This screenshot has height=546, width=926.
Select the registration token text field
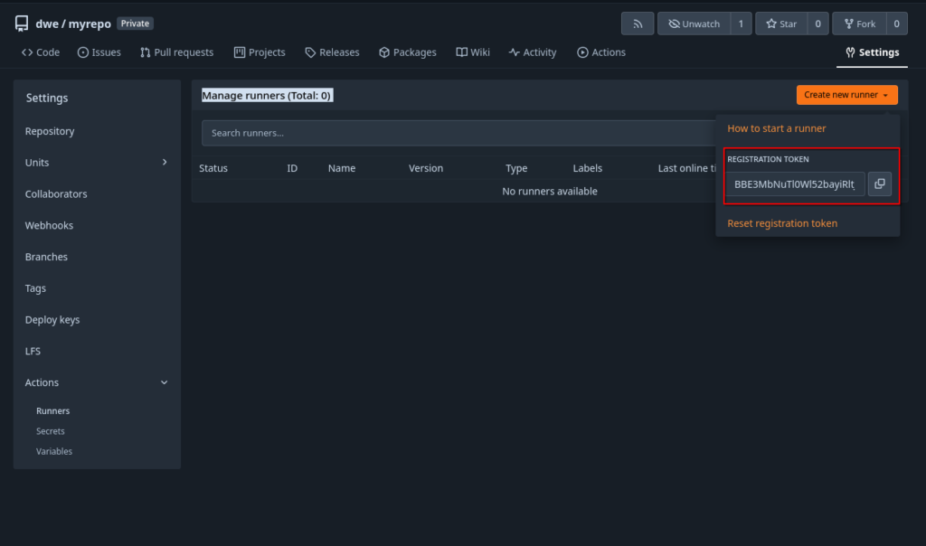click(x=795, y=184)
